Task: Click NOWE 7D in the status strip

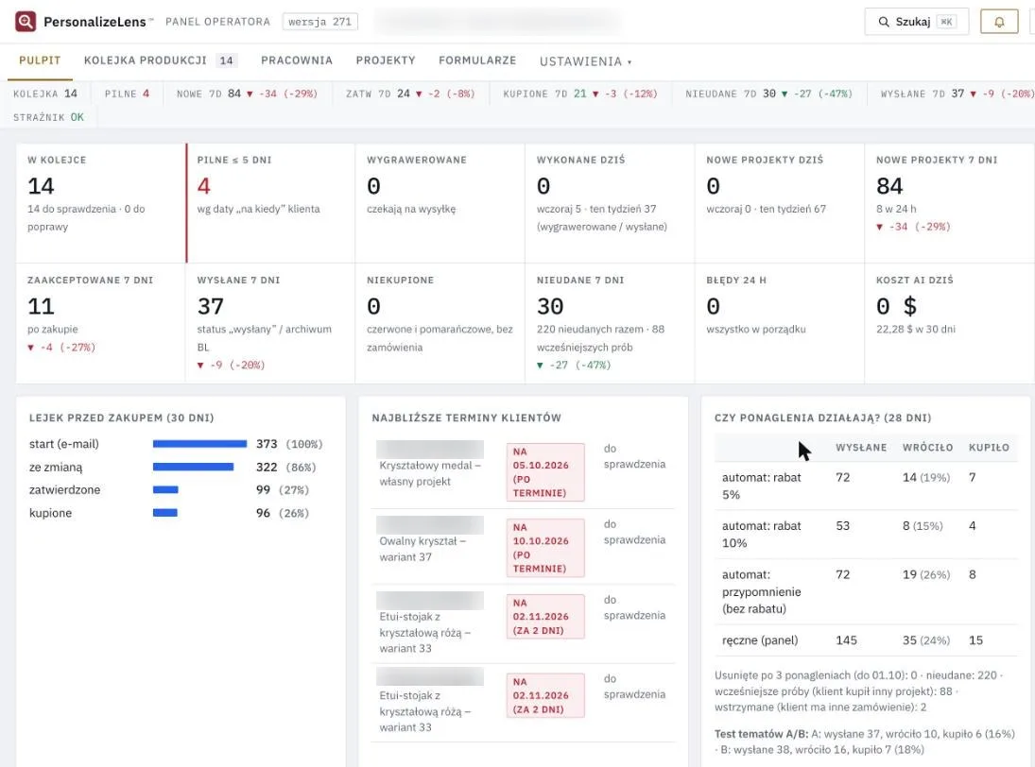Action: 247,94
